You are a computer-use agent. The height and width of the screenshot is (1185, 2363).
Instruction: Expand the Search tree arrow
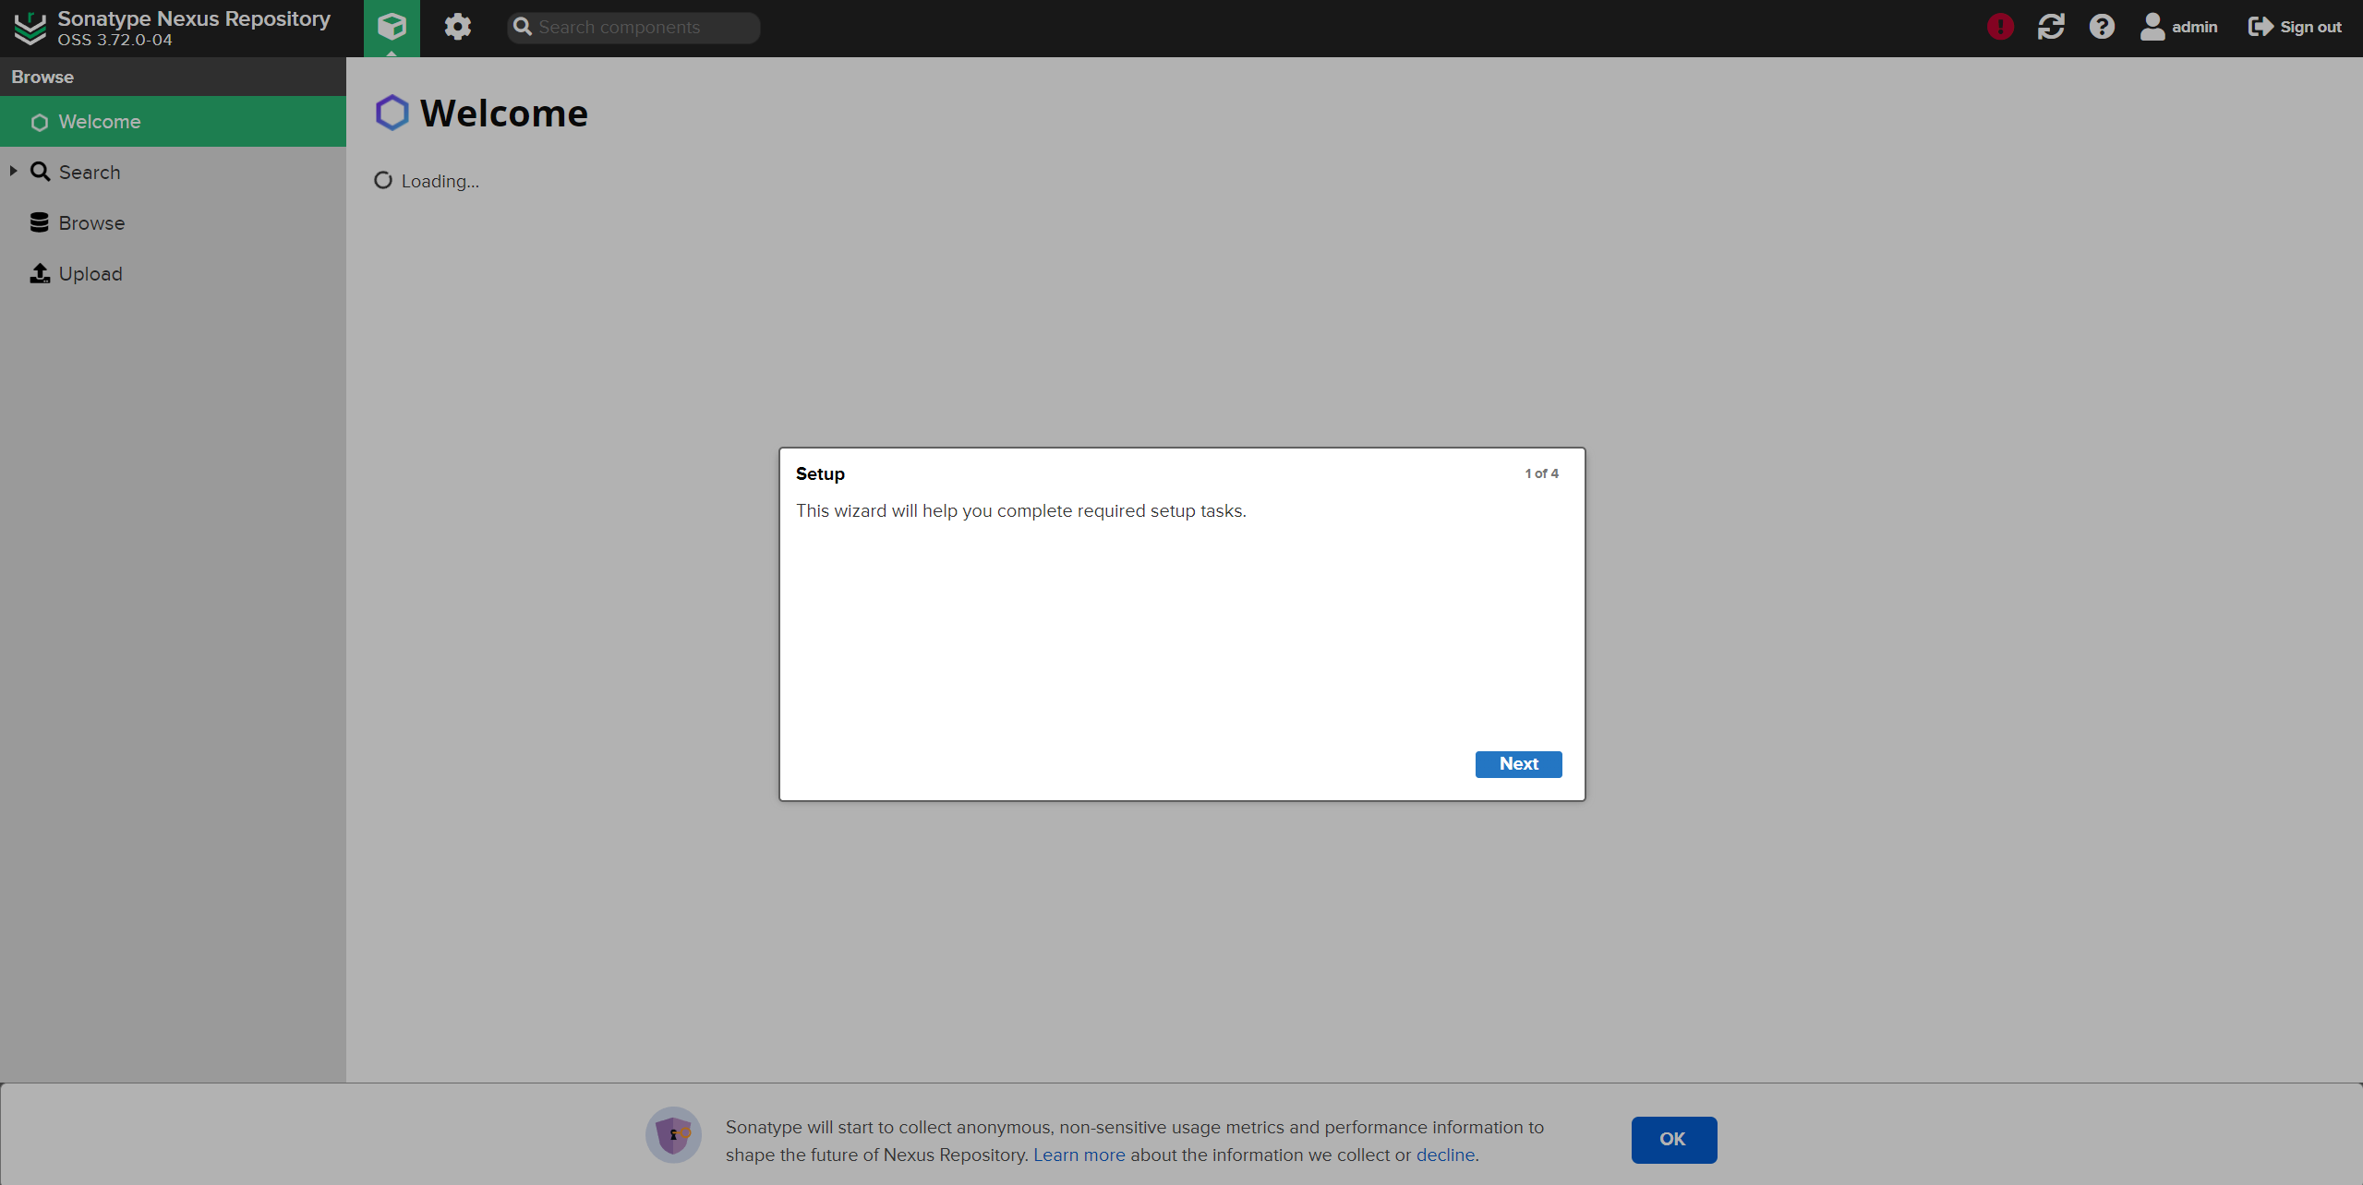[13, 172]
